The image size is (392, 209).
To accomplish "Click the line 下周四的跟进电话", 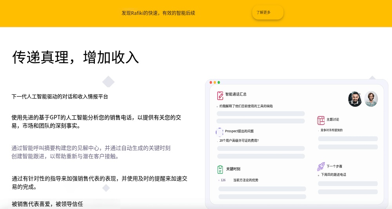I will [x=334, y=175].
